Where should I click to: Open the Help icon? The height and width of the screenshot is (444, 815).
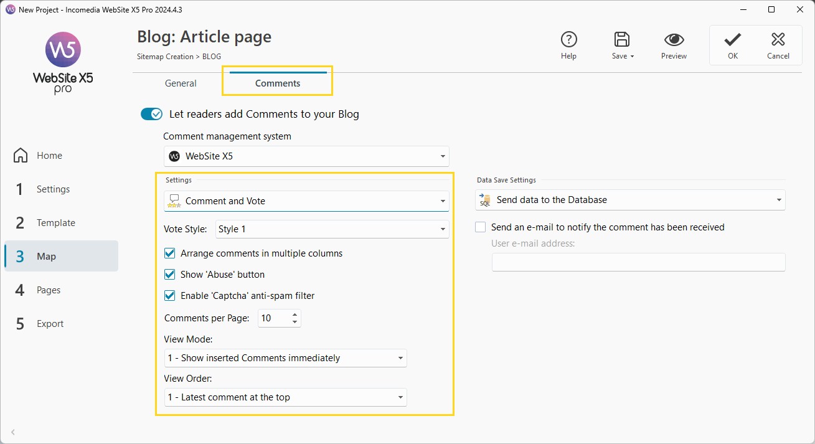(568, 40)
